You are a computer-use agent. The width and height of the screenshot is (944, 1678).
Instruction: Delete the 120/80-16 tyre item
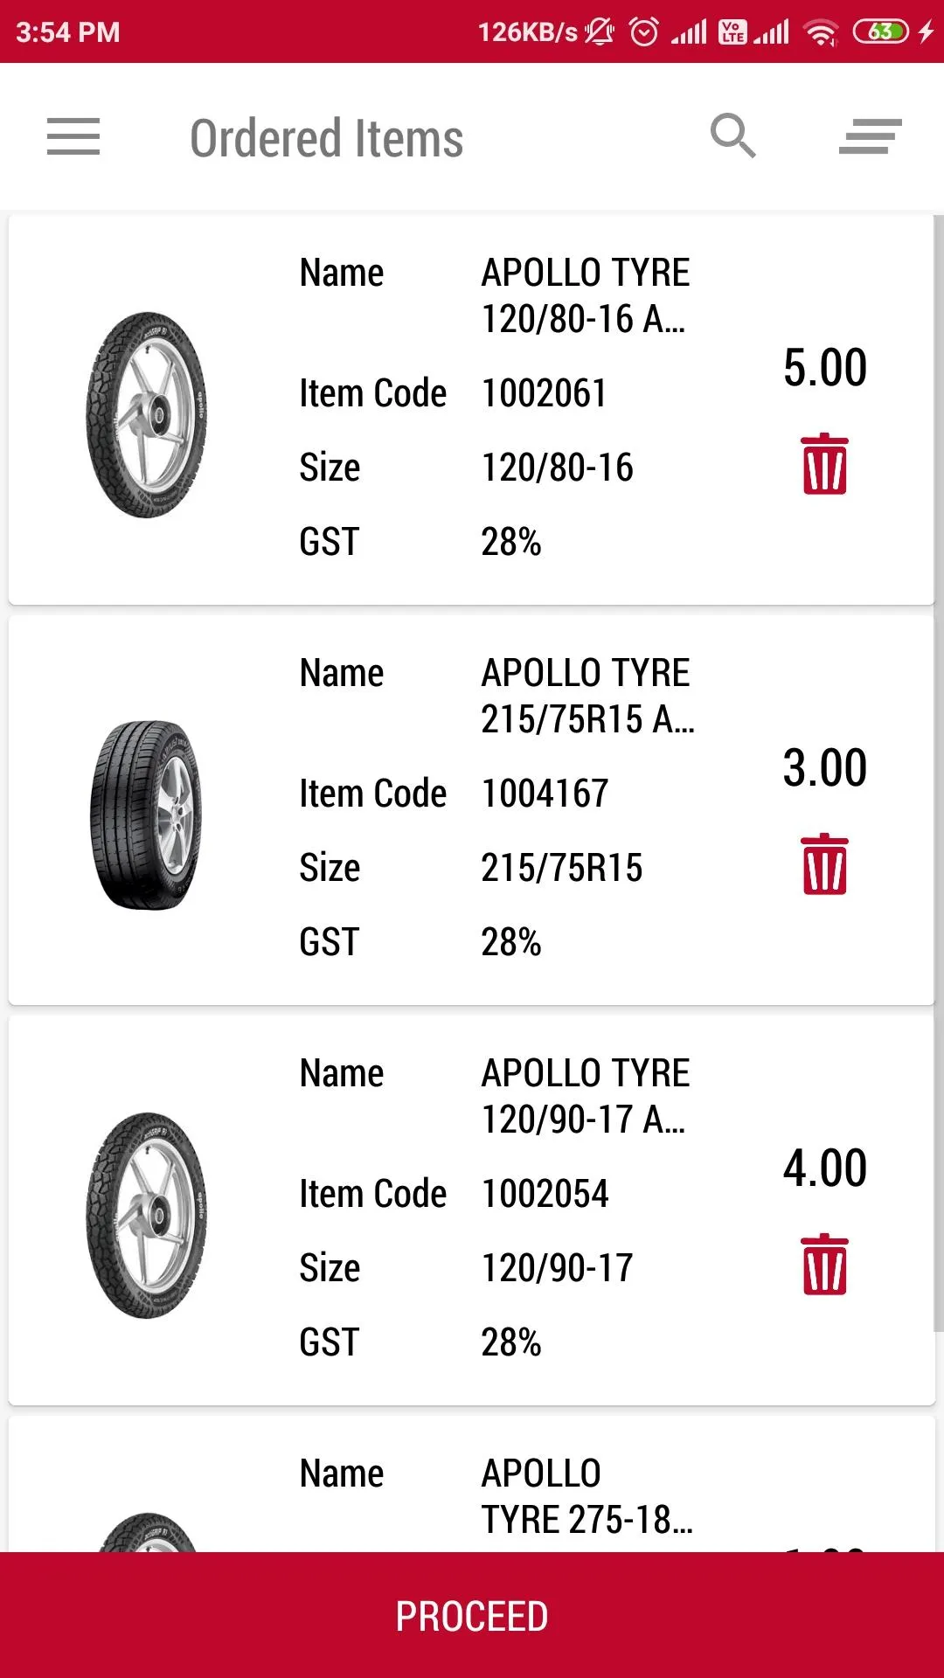click(825, 464)
